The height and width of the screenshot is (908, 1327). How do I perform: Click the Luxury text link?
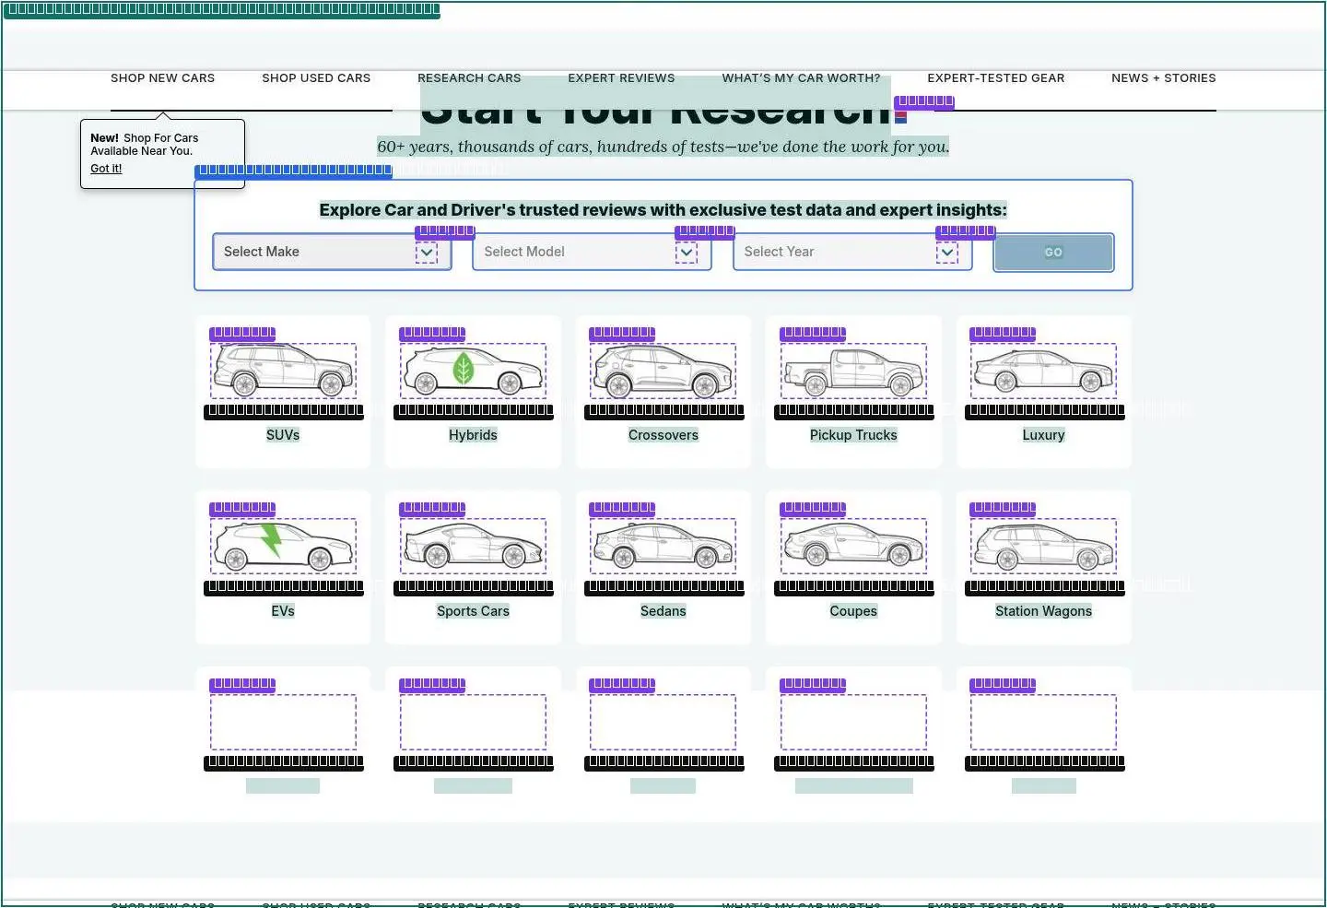(x=1043, y=435)
